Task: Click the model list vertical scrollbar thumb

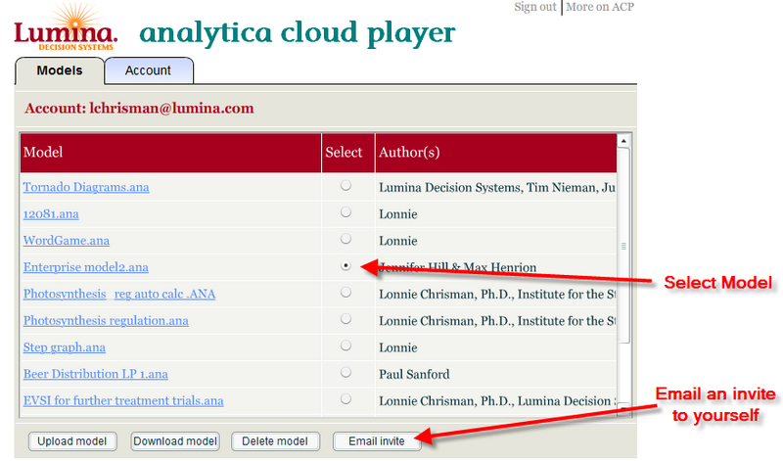Action: [623, 246]
